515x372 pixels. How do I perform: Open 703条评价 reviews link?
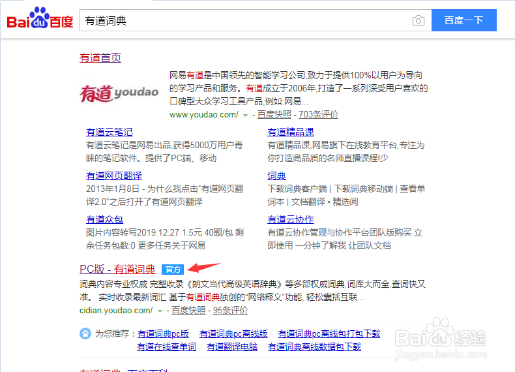pyautogui.click(x=318, y=114)
